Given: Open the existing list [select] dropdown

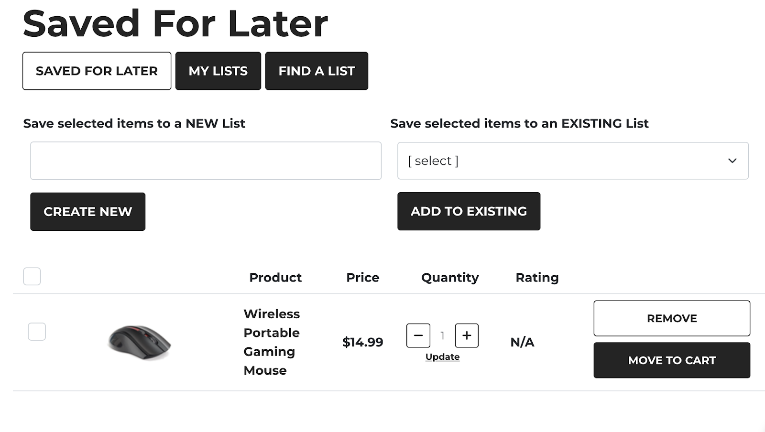Looking at the screenshot, I should (572, 161).
